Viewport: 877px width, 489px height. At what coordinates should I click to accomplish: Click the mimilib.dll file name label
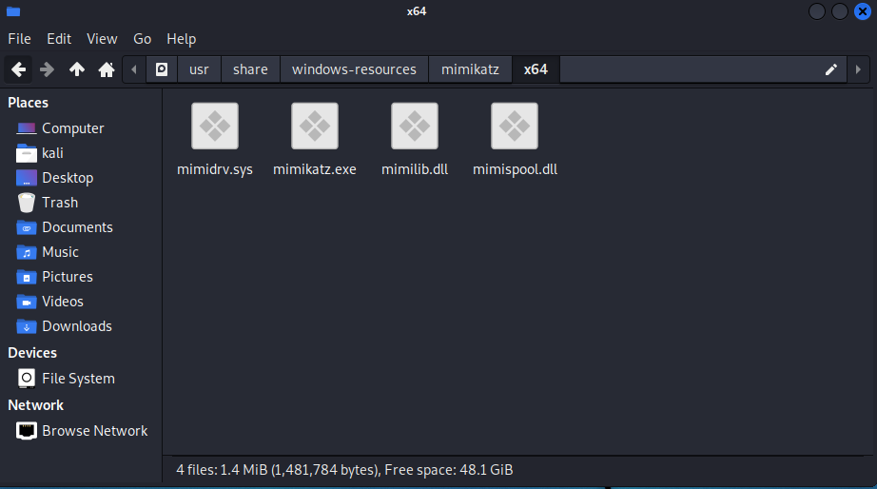click(415, 169)
